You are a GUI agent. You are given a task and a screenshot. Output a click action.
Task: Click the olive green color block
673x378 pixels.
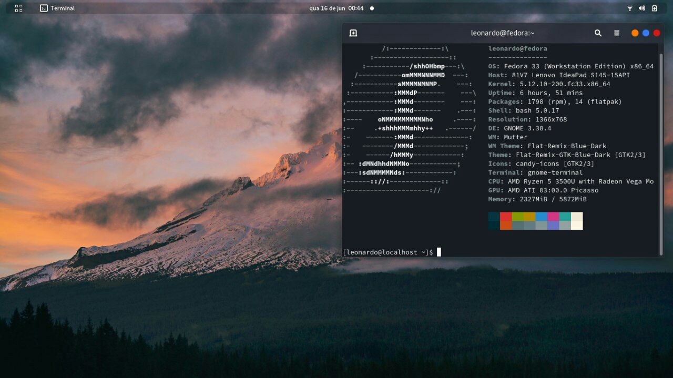coord(518,217)
